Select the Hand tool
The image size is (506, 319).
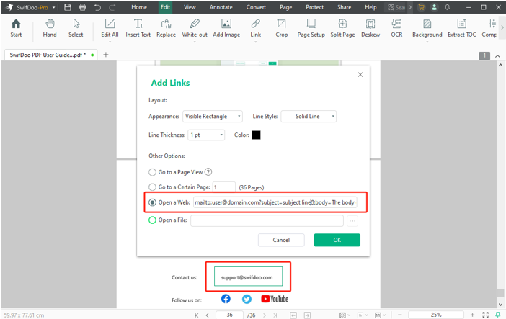click(50, 28)
